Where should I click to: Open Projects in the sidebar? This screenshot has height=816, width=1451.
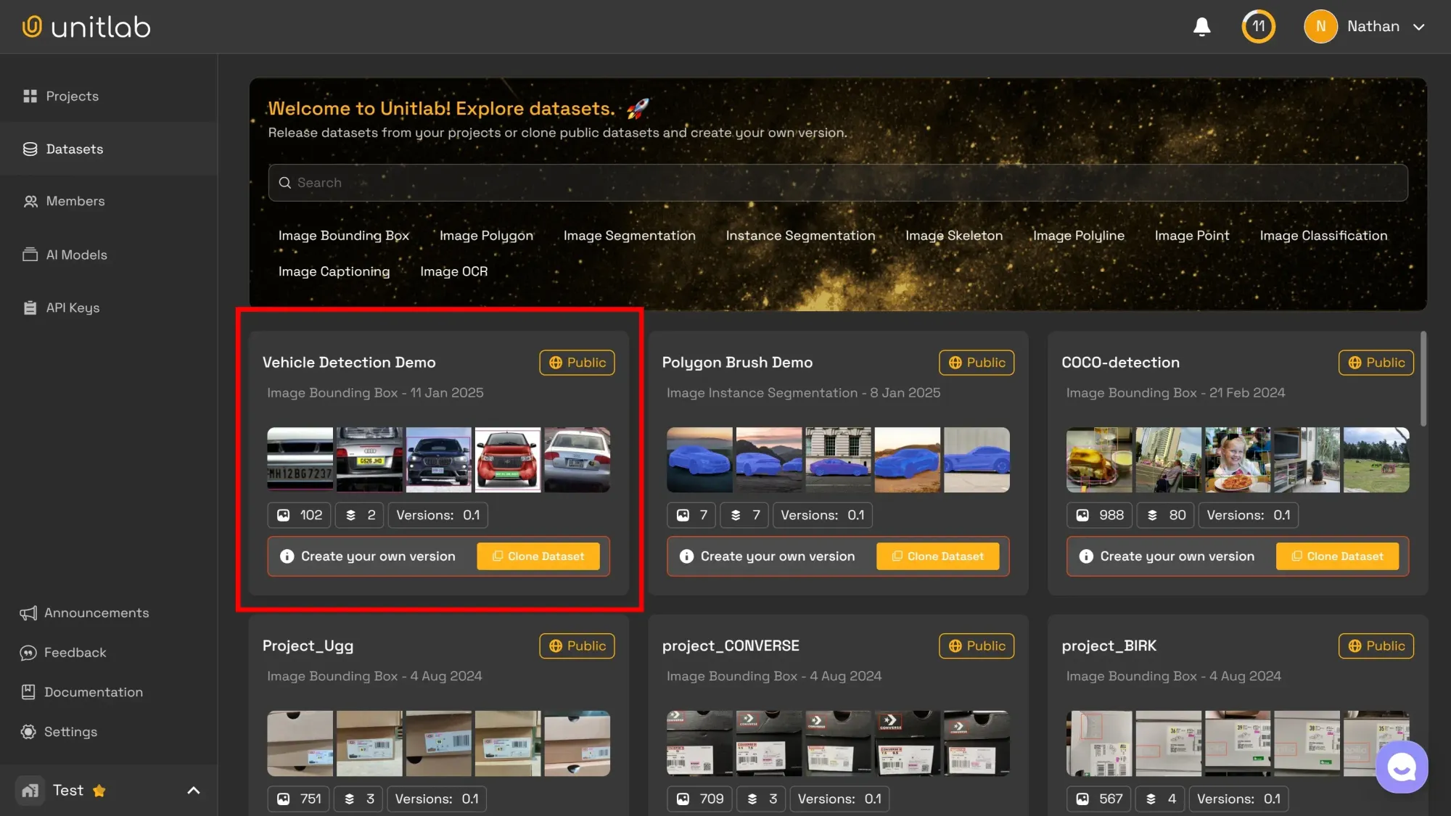[x=72, y=96]
